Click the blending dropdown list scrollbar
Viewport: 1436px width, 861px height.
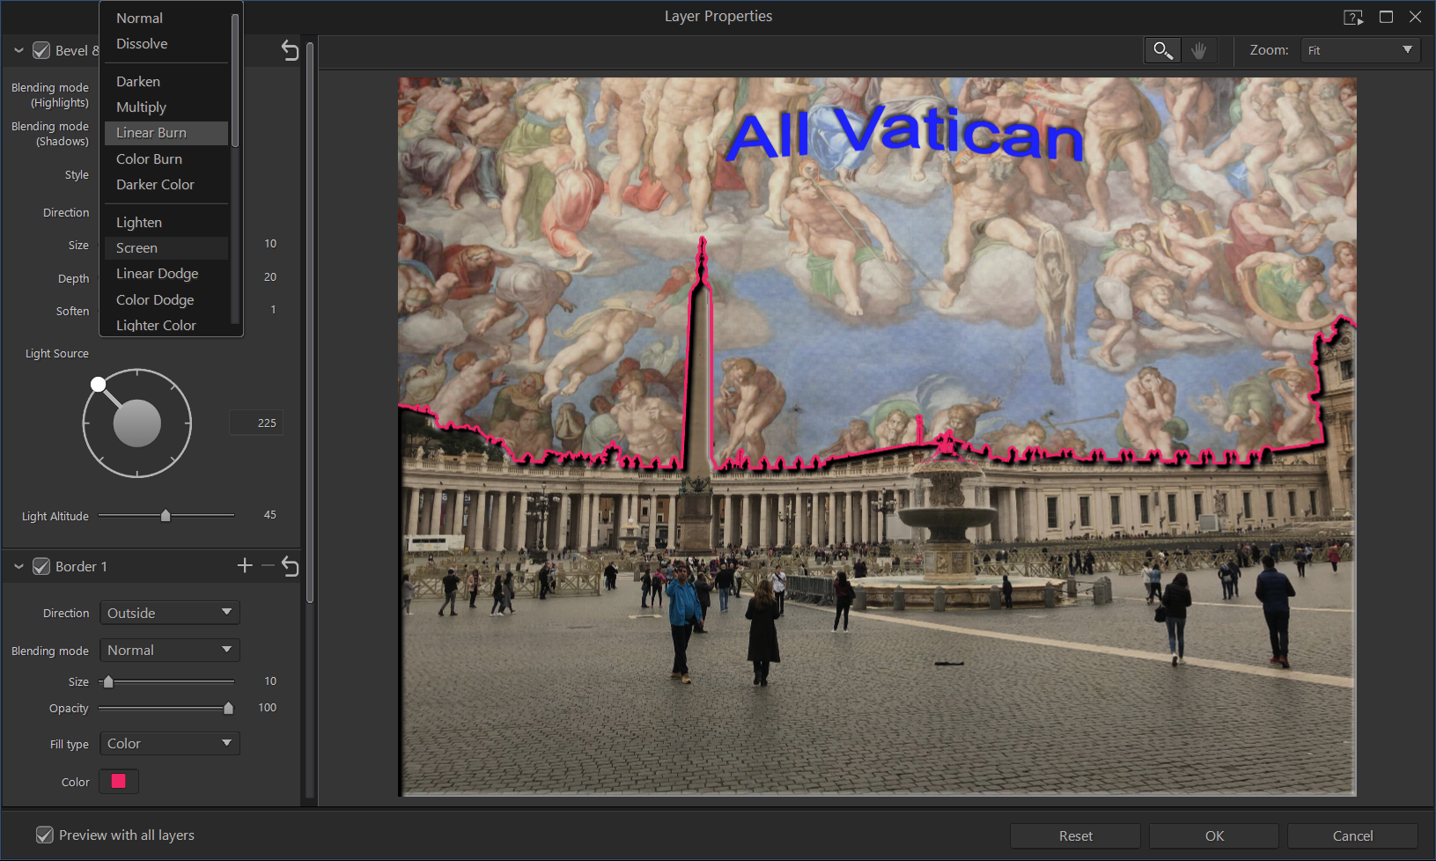click(x=235, y=81)
